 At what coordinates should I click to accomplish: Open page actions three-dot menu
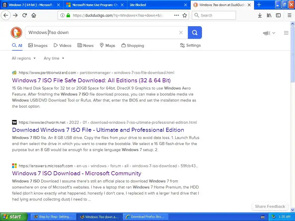177,15
